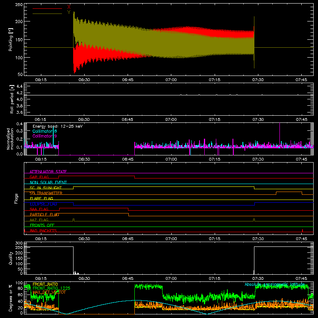Click the magenta 'Collimator 9' legend label
This screenshot has height=318, width=318.
[45, 136]
